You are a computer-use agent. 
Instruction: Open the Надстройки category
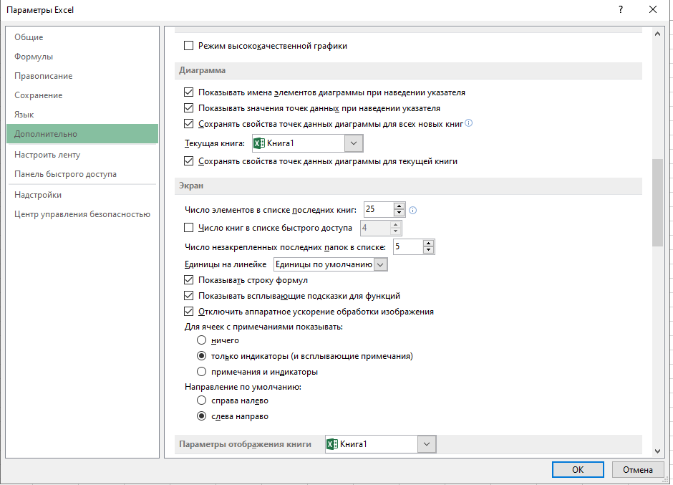pyautogui.click(x=82, y=195)
